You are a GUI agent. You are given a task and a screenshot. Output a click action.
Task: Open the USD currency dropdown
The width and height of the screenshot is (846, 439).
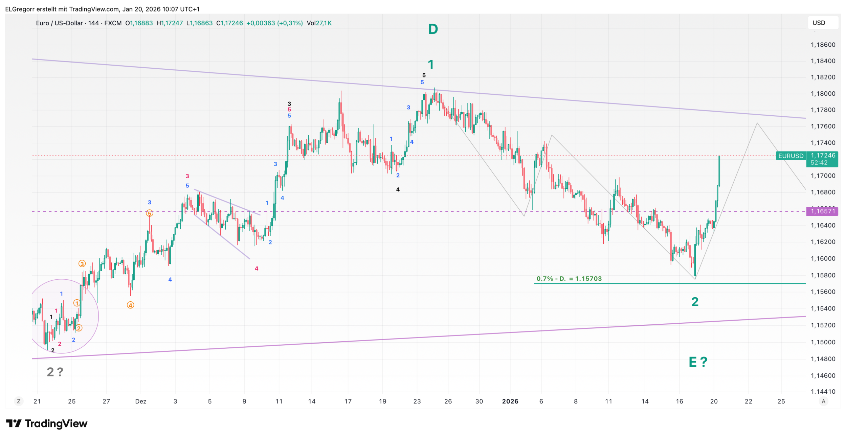point(823,23)
